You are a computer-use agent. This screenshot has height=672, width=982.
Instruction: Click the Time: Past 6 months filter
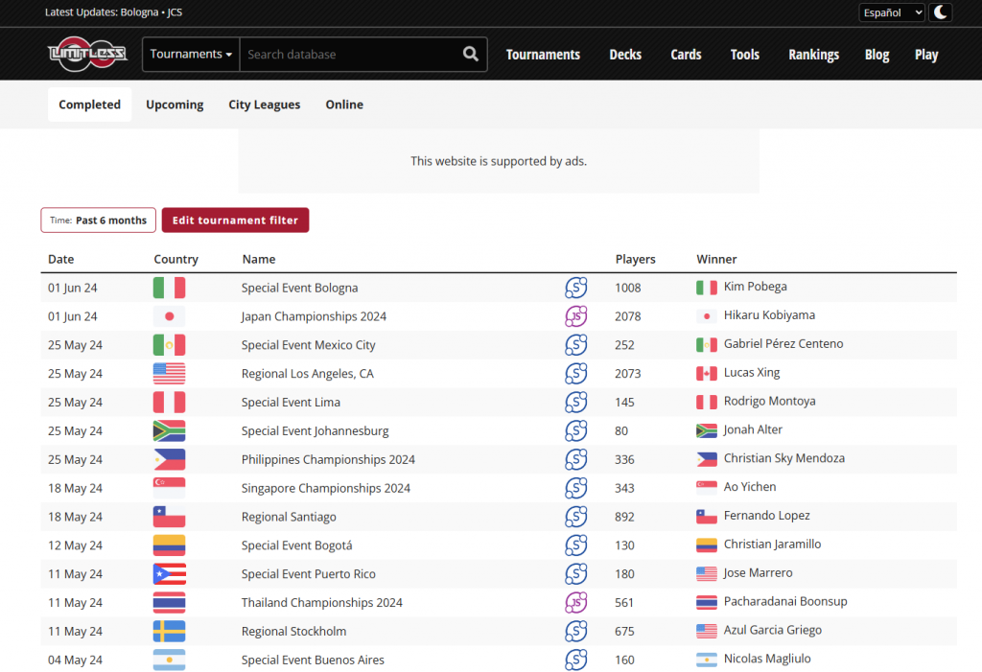point(99,220)
